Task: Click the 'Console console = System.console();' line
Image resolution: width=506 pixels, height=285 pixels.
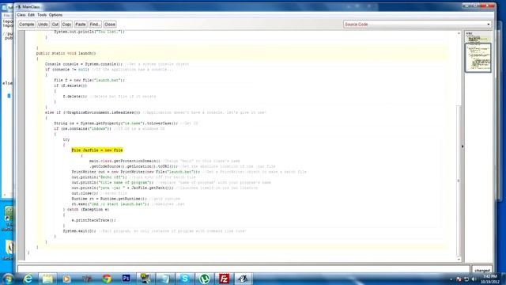Action: pyautogui.click(x=84, y=64)
